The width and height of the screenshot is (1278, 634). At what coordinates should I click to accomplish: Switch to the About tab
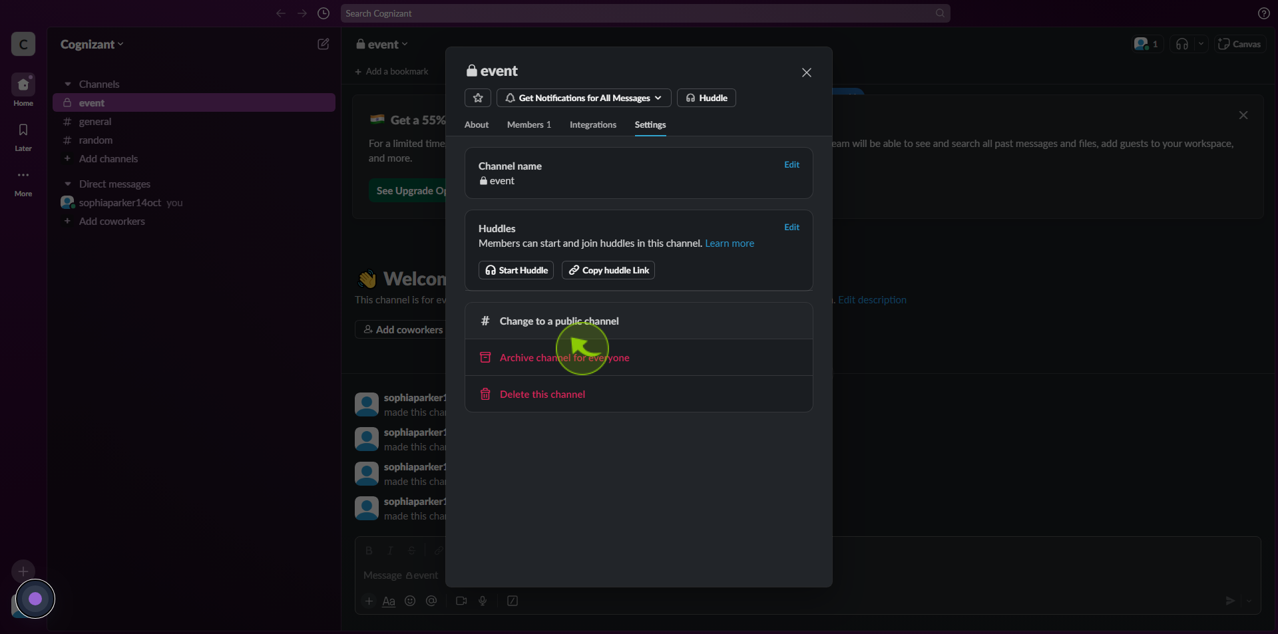pos(477,124)
